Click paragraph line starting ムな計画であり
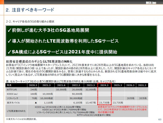Screen dimensions: 163x123 coord(81,72)
